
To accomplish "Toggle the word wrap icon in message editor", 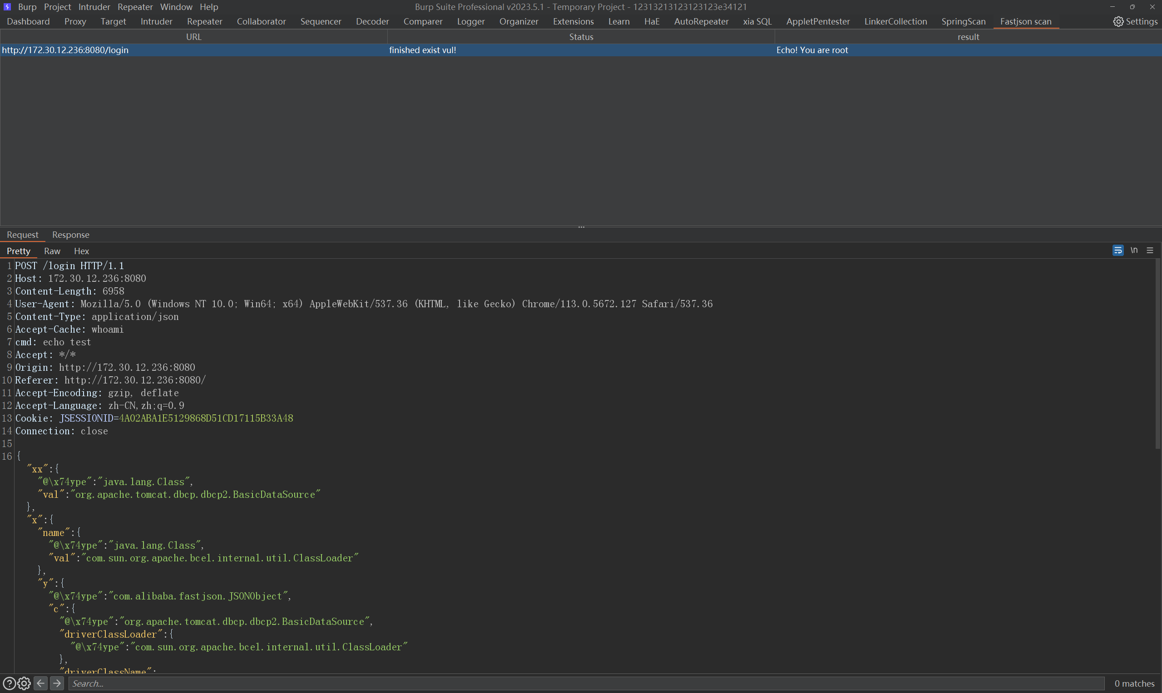I will tap(1117, 251).
